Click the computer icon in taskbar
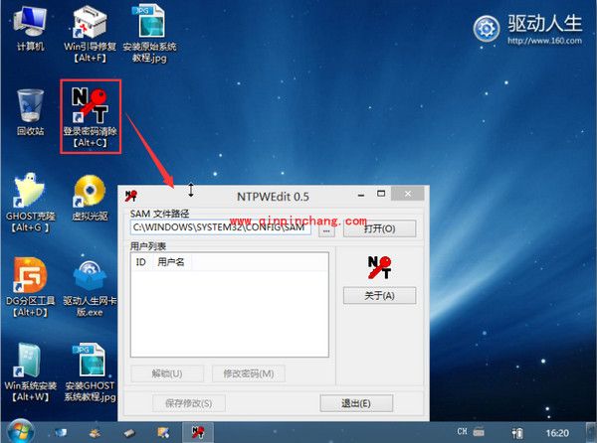Image resolution: width=597 pixels, height=443 pixels. 61,432
